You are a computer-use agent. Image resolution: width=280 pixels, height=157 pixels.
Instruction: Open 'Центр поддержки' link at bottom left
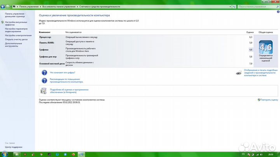(14, 147)
